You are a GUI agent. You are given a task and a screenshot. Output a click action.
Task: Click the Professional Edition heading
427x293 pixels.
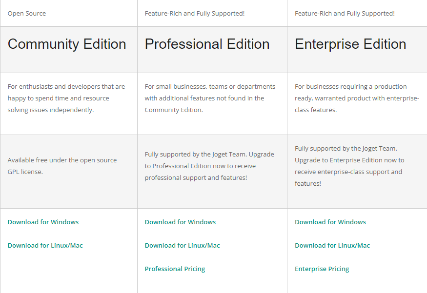[x=207, y=44]
